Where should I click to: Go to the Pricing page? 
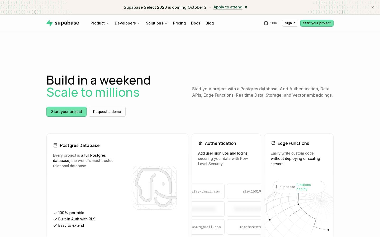(x=179, y=23)
